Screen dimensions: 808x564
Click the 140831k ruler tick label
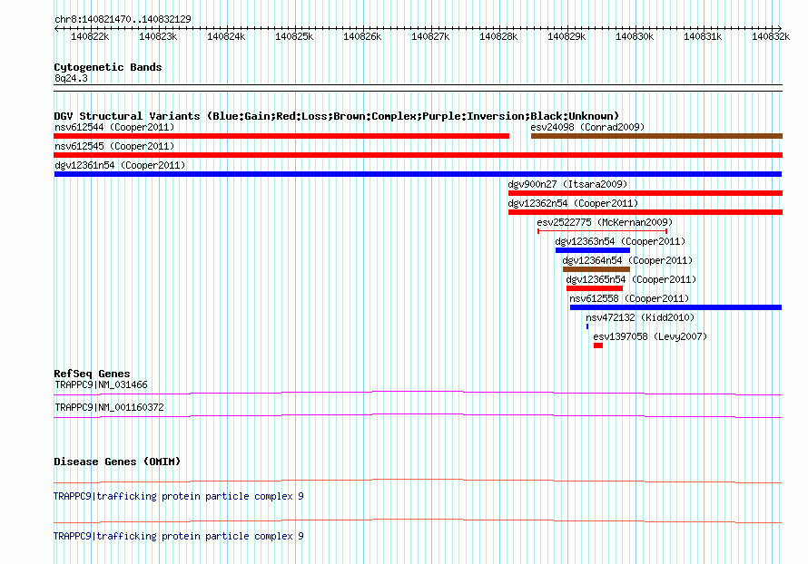click(x=703, y=36)
